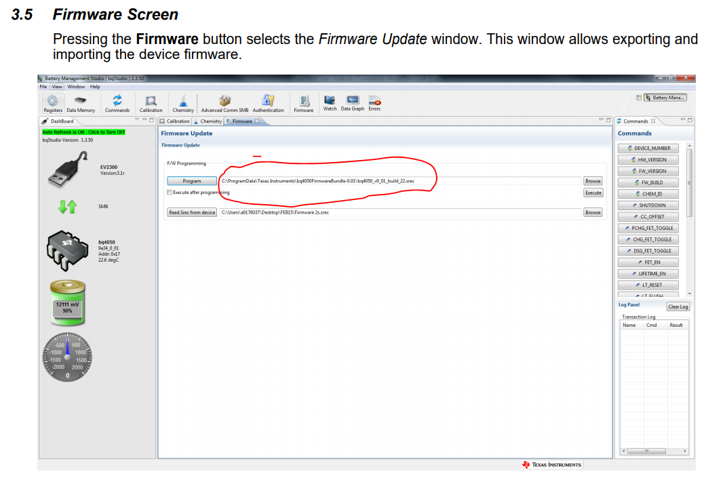Run the FW_BUILD command
The image size is (702, 478).
(x=648, y=182)
